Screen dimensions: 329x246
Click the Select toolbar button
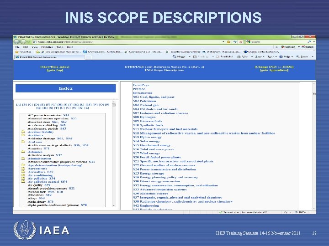coord(308,47)
